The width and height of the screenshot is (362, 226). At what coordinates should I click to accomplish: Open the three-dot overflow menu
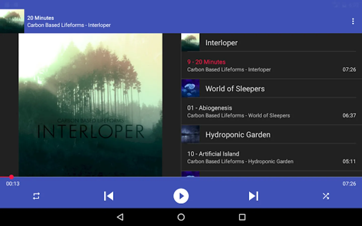pos(353,21)
